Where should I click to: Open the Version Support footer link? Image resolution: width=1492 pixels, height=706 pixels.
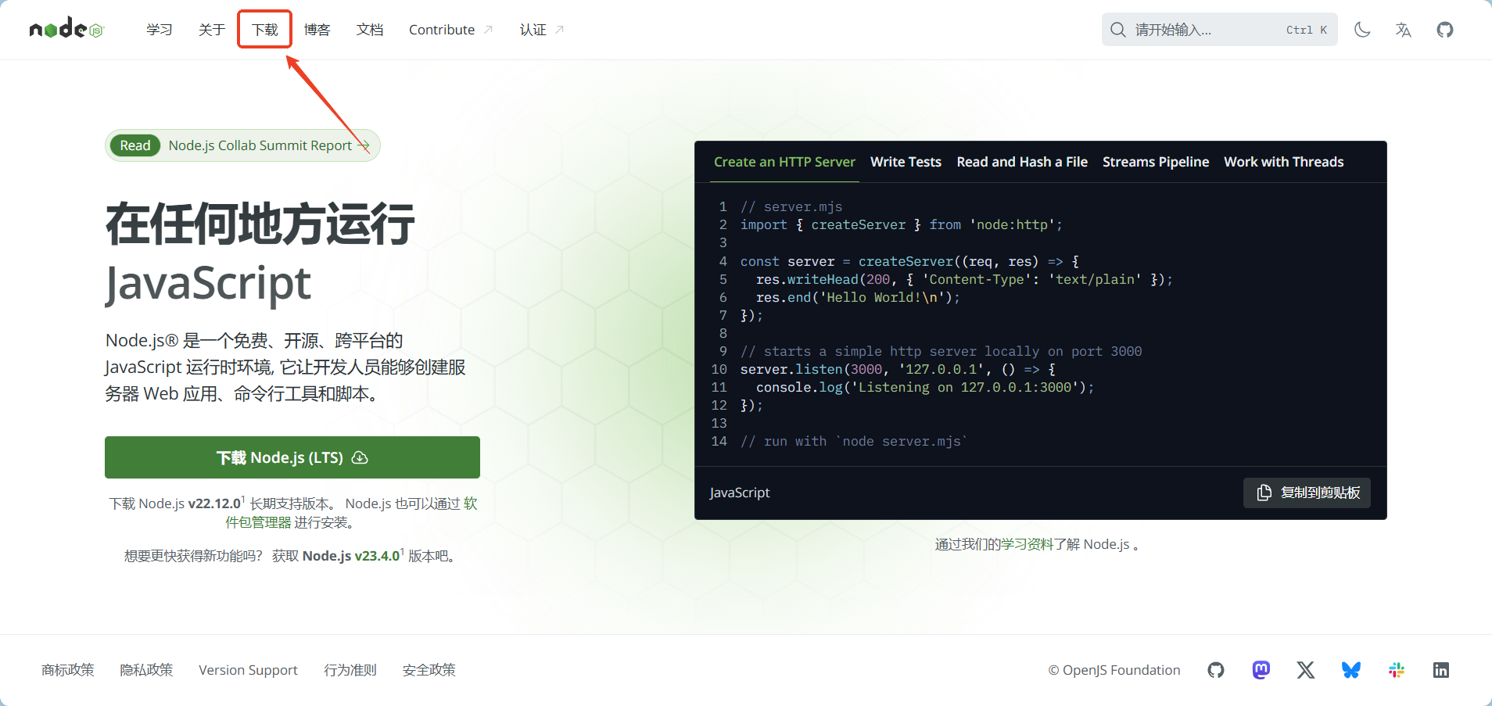click(248, 670)
